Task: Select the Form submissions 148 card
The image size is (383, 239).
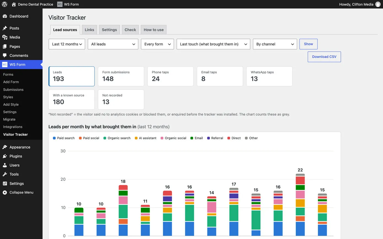Action: [121, 76]
